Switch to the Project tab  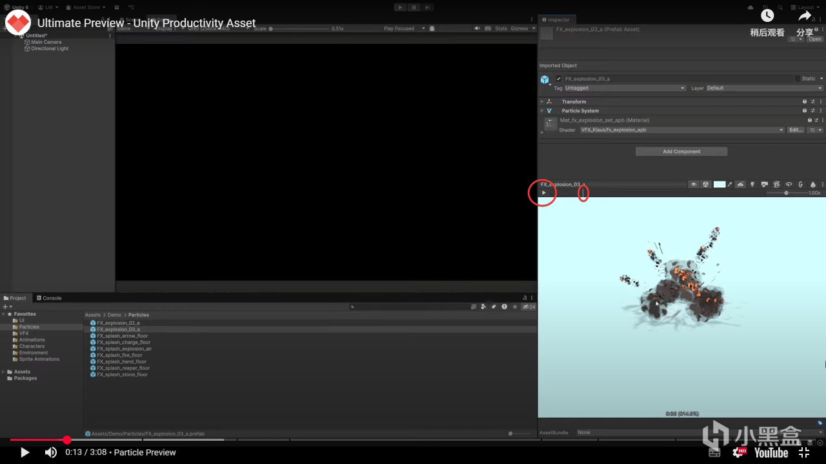point(15,298)
